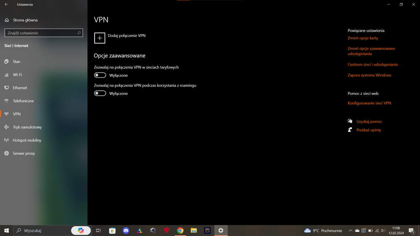The image size is (420, 236).
Task: Open Discord from the taskbar
Action: point(126,231)
